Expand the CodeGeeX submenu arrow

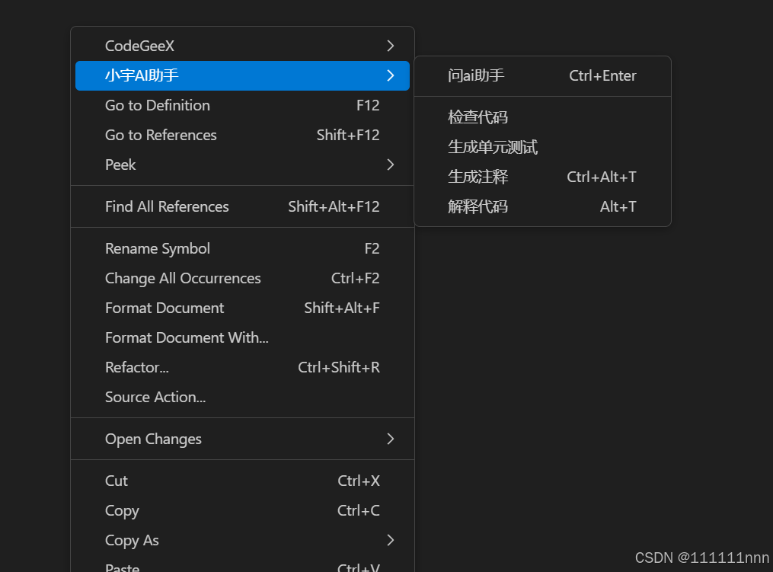click(390, 46)
